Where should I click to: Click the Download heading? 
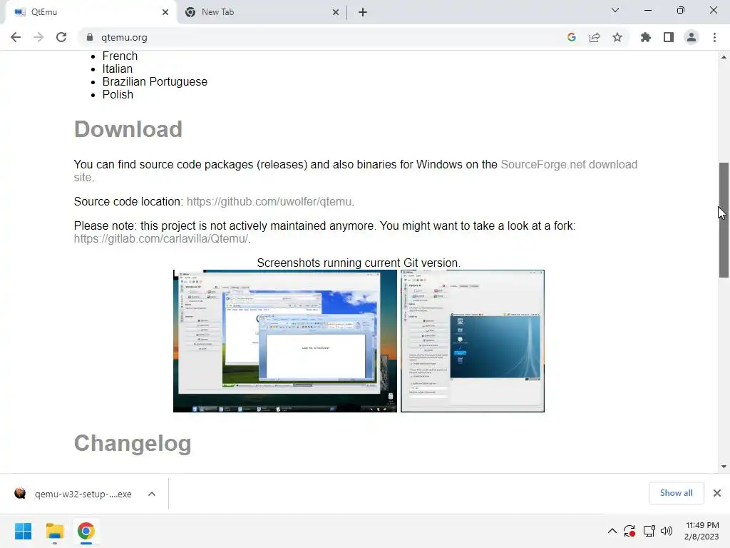(128, 129)
